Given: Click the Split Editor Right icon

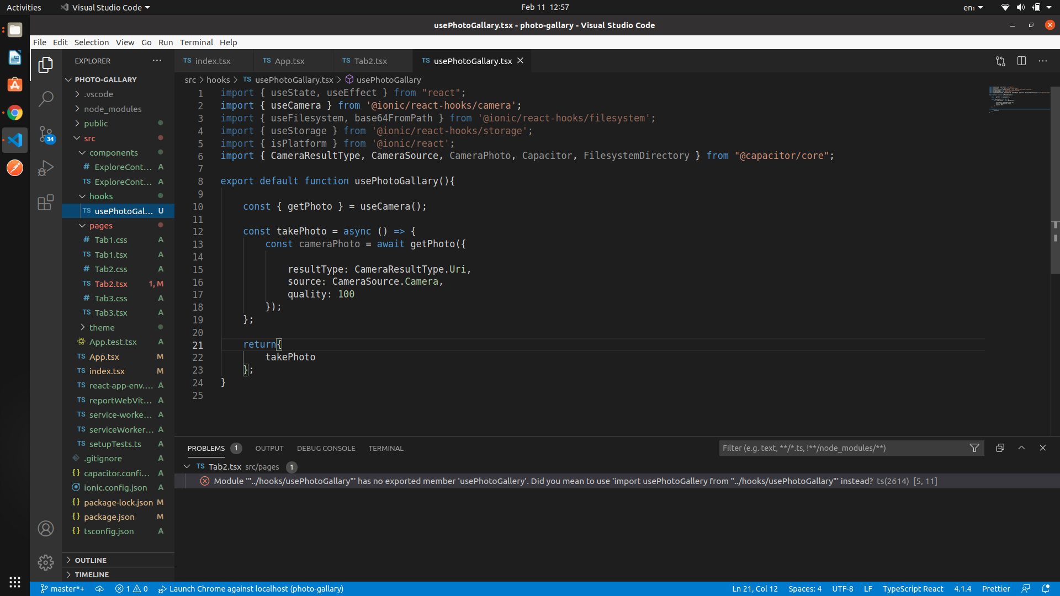Looking at the screenshot, I should pos(1021,61).
